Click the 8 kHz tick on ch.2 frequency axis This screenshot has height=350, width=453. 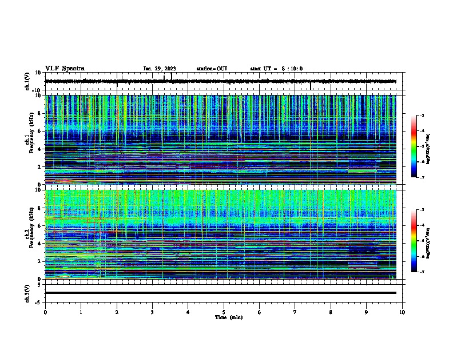[x=40, y=208]
